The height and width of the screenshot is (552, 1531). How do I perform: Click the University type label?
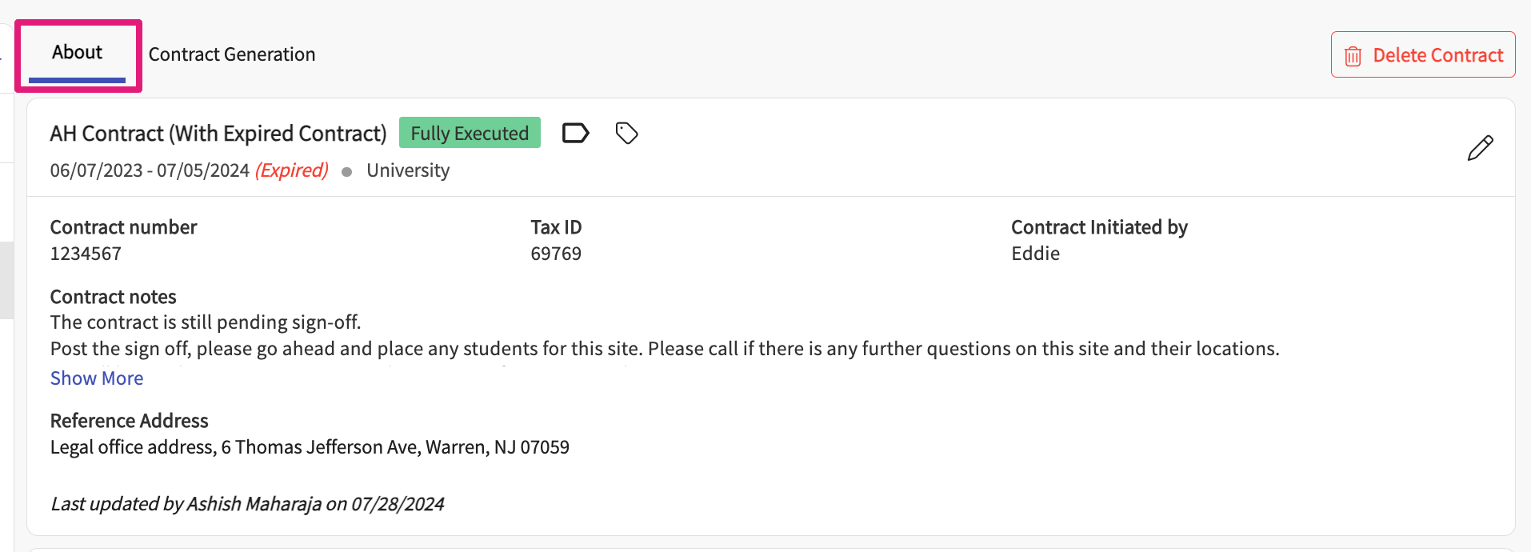tap(408, 170)
